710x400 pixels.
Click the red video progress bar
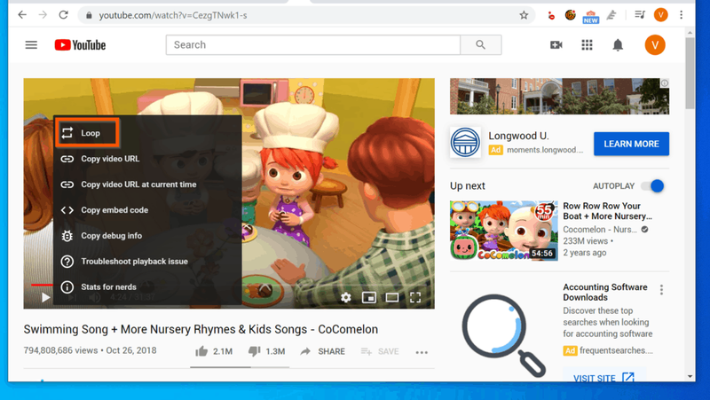pyautogui.click(x=42, y=285)
